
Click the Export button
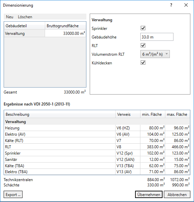point(13,194)
